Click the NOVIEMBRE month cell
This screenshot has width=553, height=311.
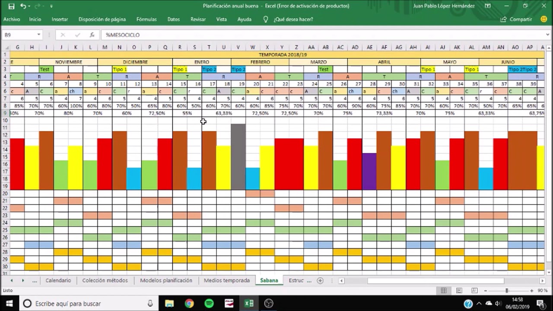point(68,62)
